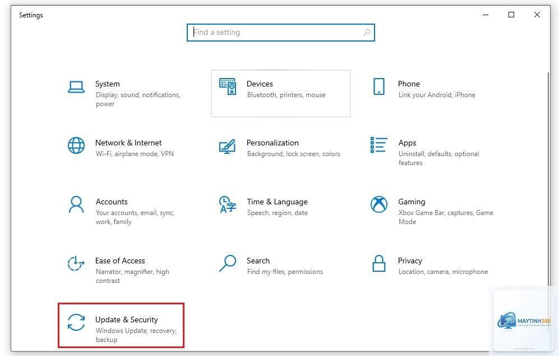Click the Ease of Access icon

pyautogui.click(x=76, y=263)
